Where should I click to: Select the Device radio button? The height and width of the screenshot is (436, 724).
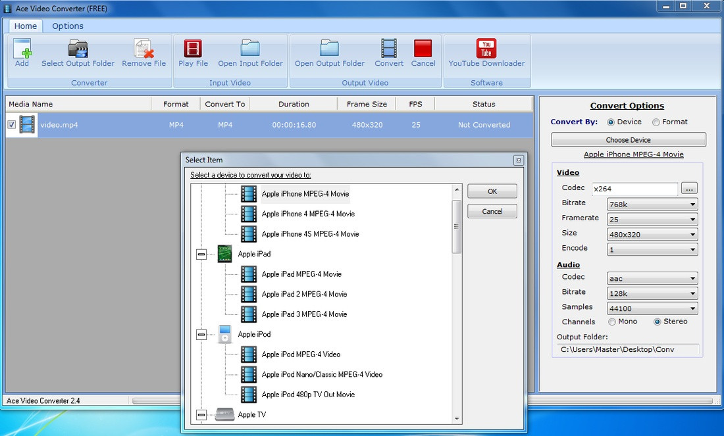pos(611,122)
